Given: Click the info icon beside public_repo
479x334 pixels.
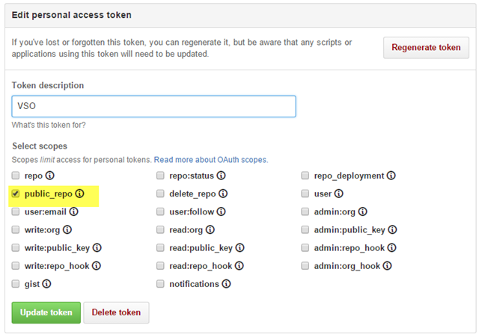Looking at the screenshot, I should click(x=80, y=194).
